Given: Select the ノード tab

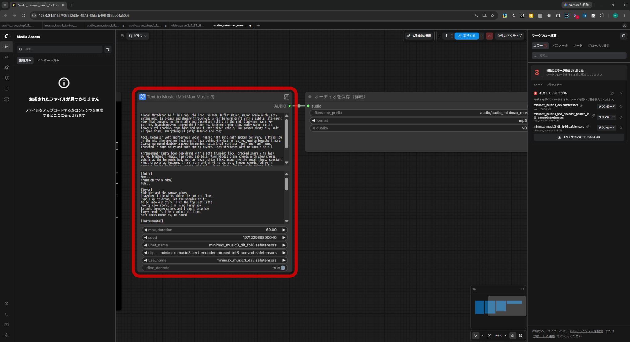Looking at the screenshot, I should 578,46.
